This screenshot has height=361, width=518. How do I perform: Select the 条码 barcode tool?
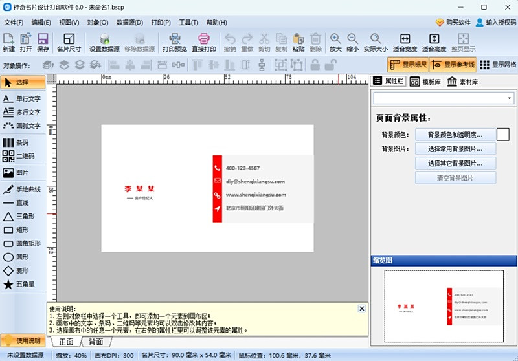19,142
